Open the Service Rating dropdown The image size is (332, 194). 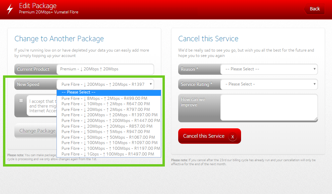tap(269, 84)
